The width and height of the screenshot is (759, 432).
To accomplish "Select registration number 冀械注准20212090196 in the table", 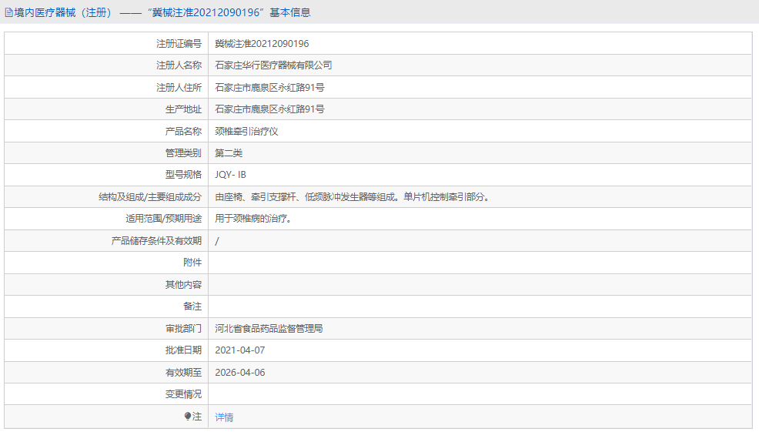I will click(262, 44).
